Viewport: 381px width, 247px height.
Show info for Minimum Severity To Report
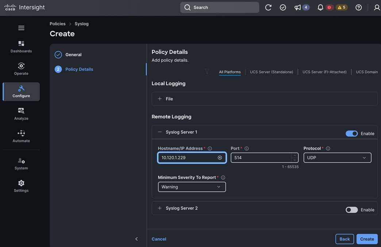(x=223, y=178)
